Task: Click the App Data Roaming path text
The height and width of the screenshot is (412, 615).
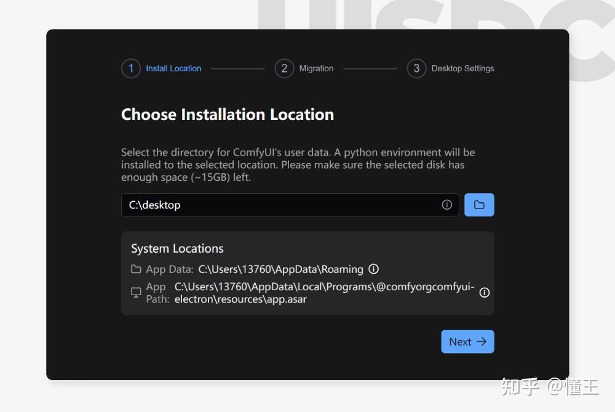Action: click(280, 269)
